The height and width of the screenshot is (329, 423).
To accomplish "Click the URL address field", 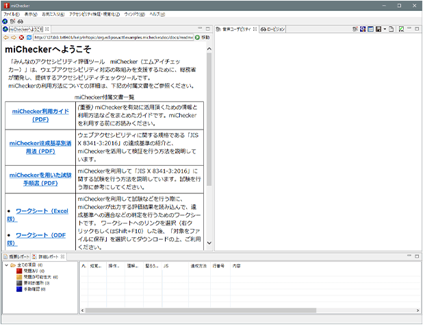I will click(113, 38).
